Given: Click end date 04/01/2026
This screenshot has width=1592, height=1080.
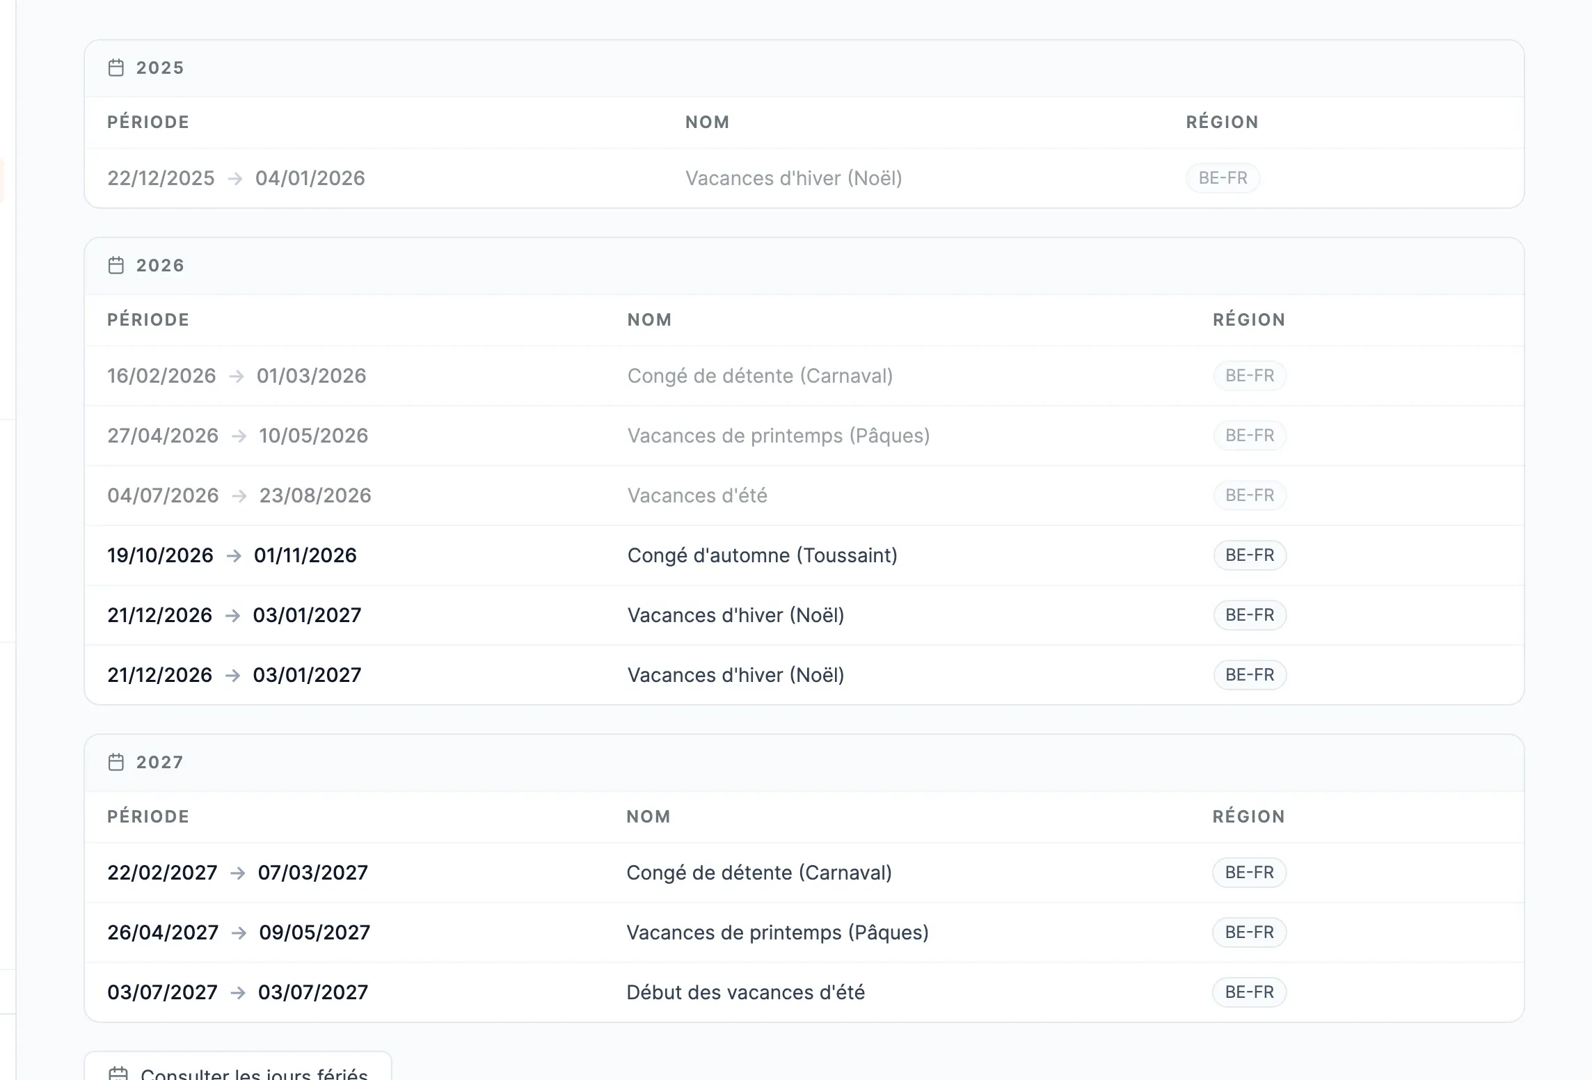Looking at the screenshot, I should (310, 178).
